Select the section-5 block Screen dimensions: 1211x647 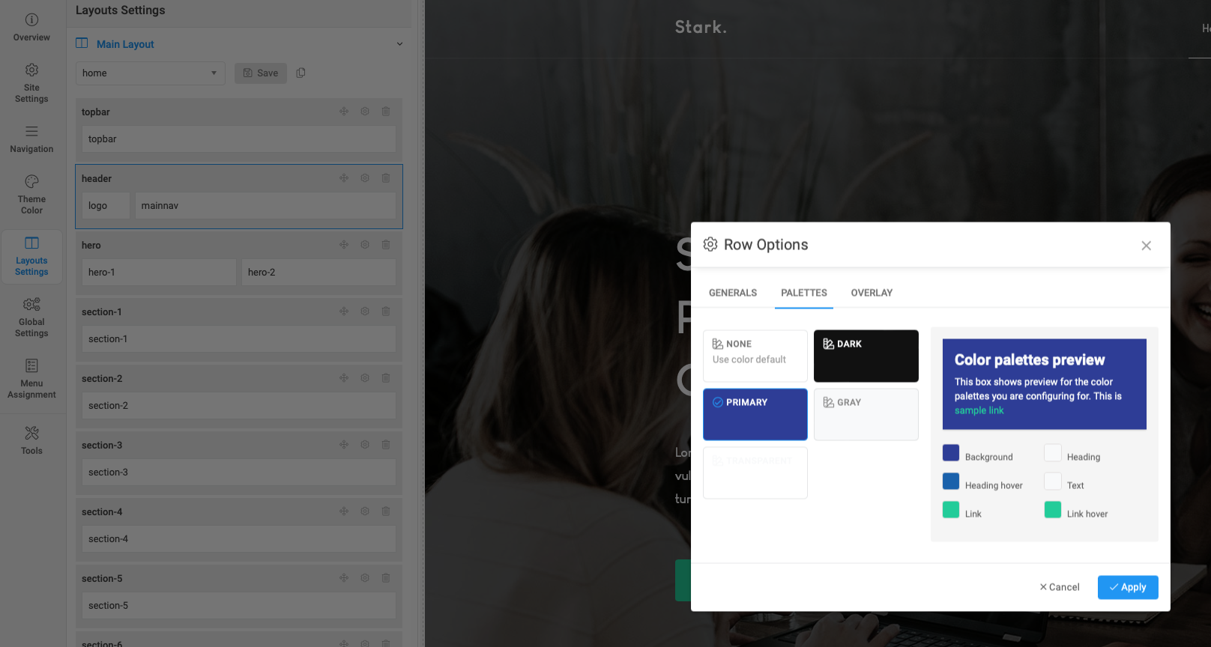(239, 606)
